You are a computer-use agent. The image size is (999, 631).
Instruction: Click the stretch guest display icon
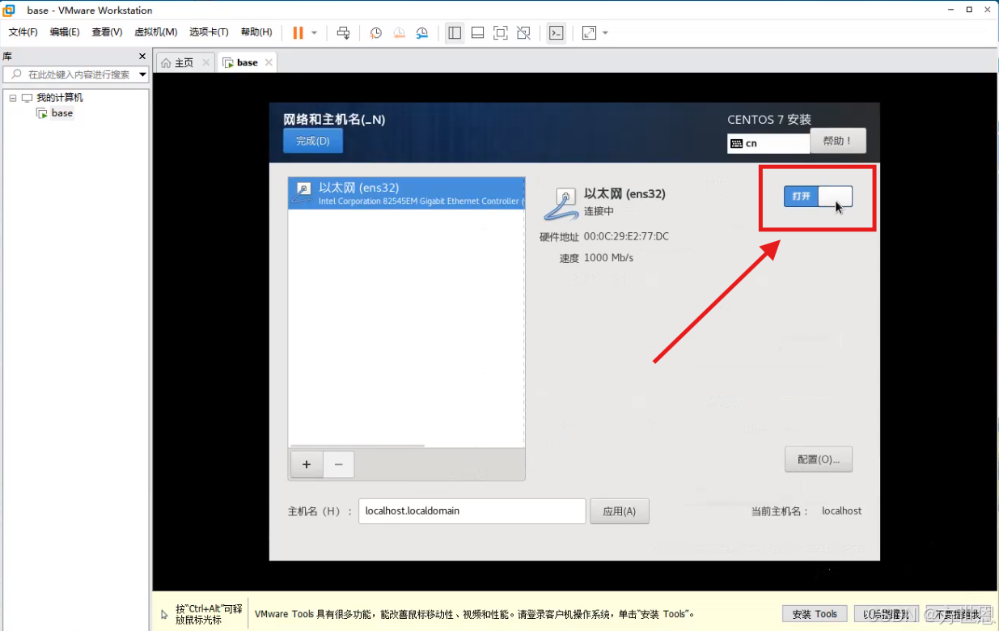point(589,32)
